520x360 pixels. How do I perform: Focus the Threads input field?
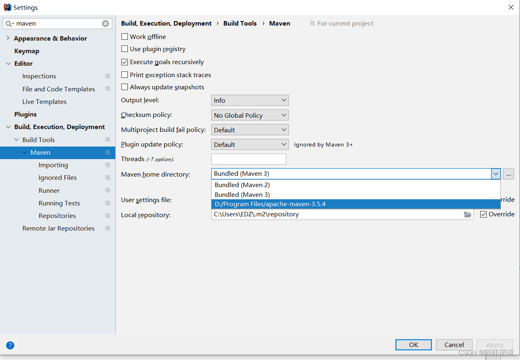(x=249, y=159)
